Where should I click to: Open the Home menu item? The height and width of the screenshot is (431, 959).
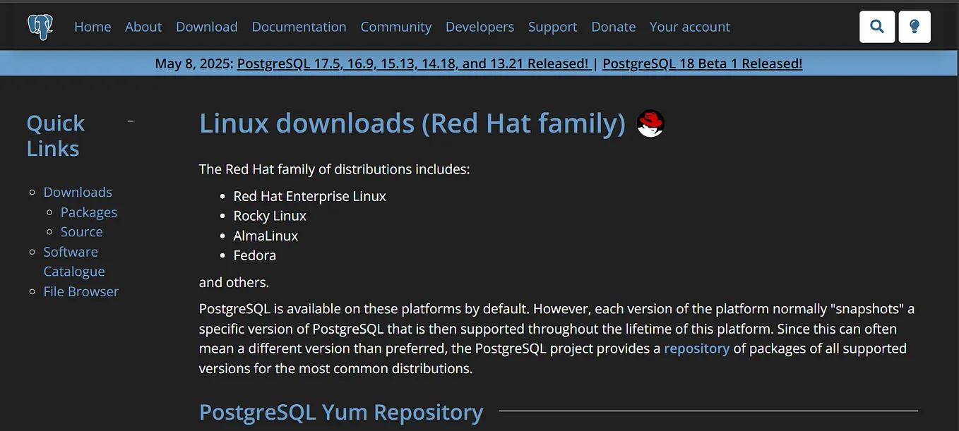pyautogui.click(x=93, y=27)
